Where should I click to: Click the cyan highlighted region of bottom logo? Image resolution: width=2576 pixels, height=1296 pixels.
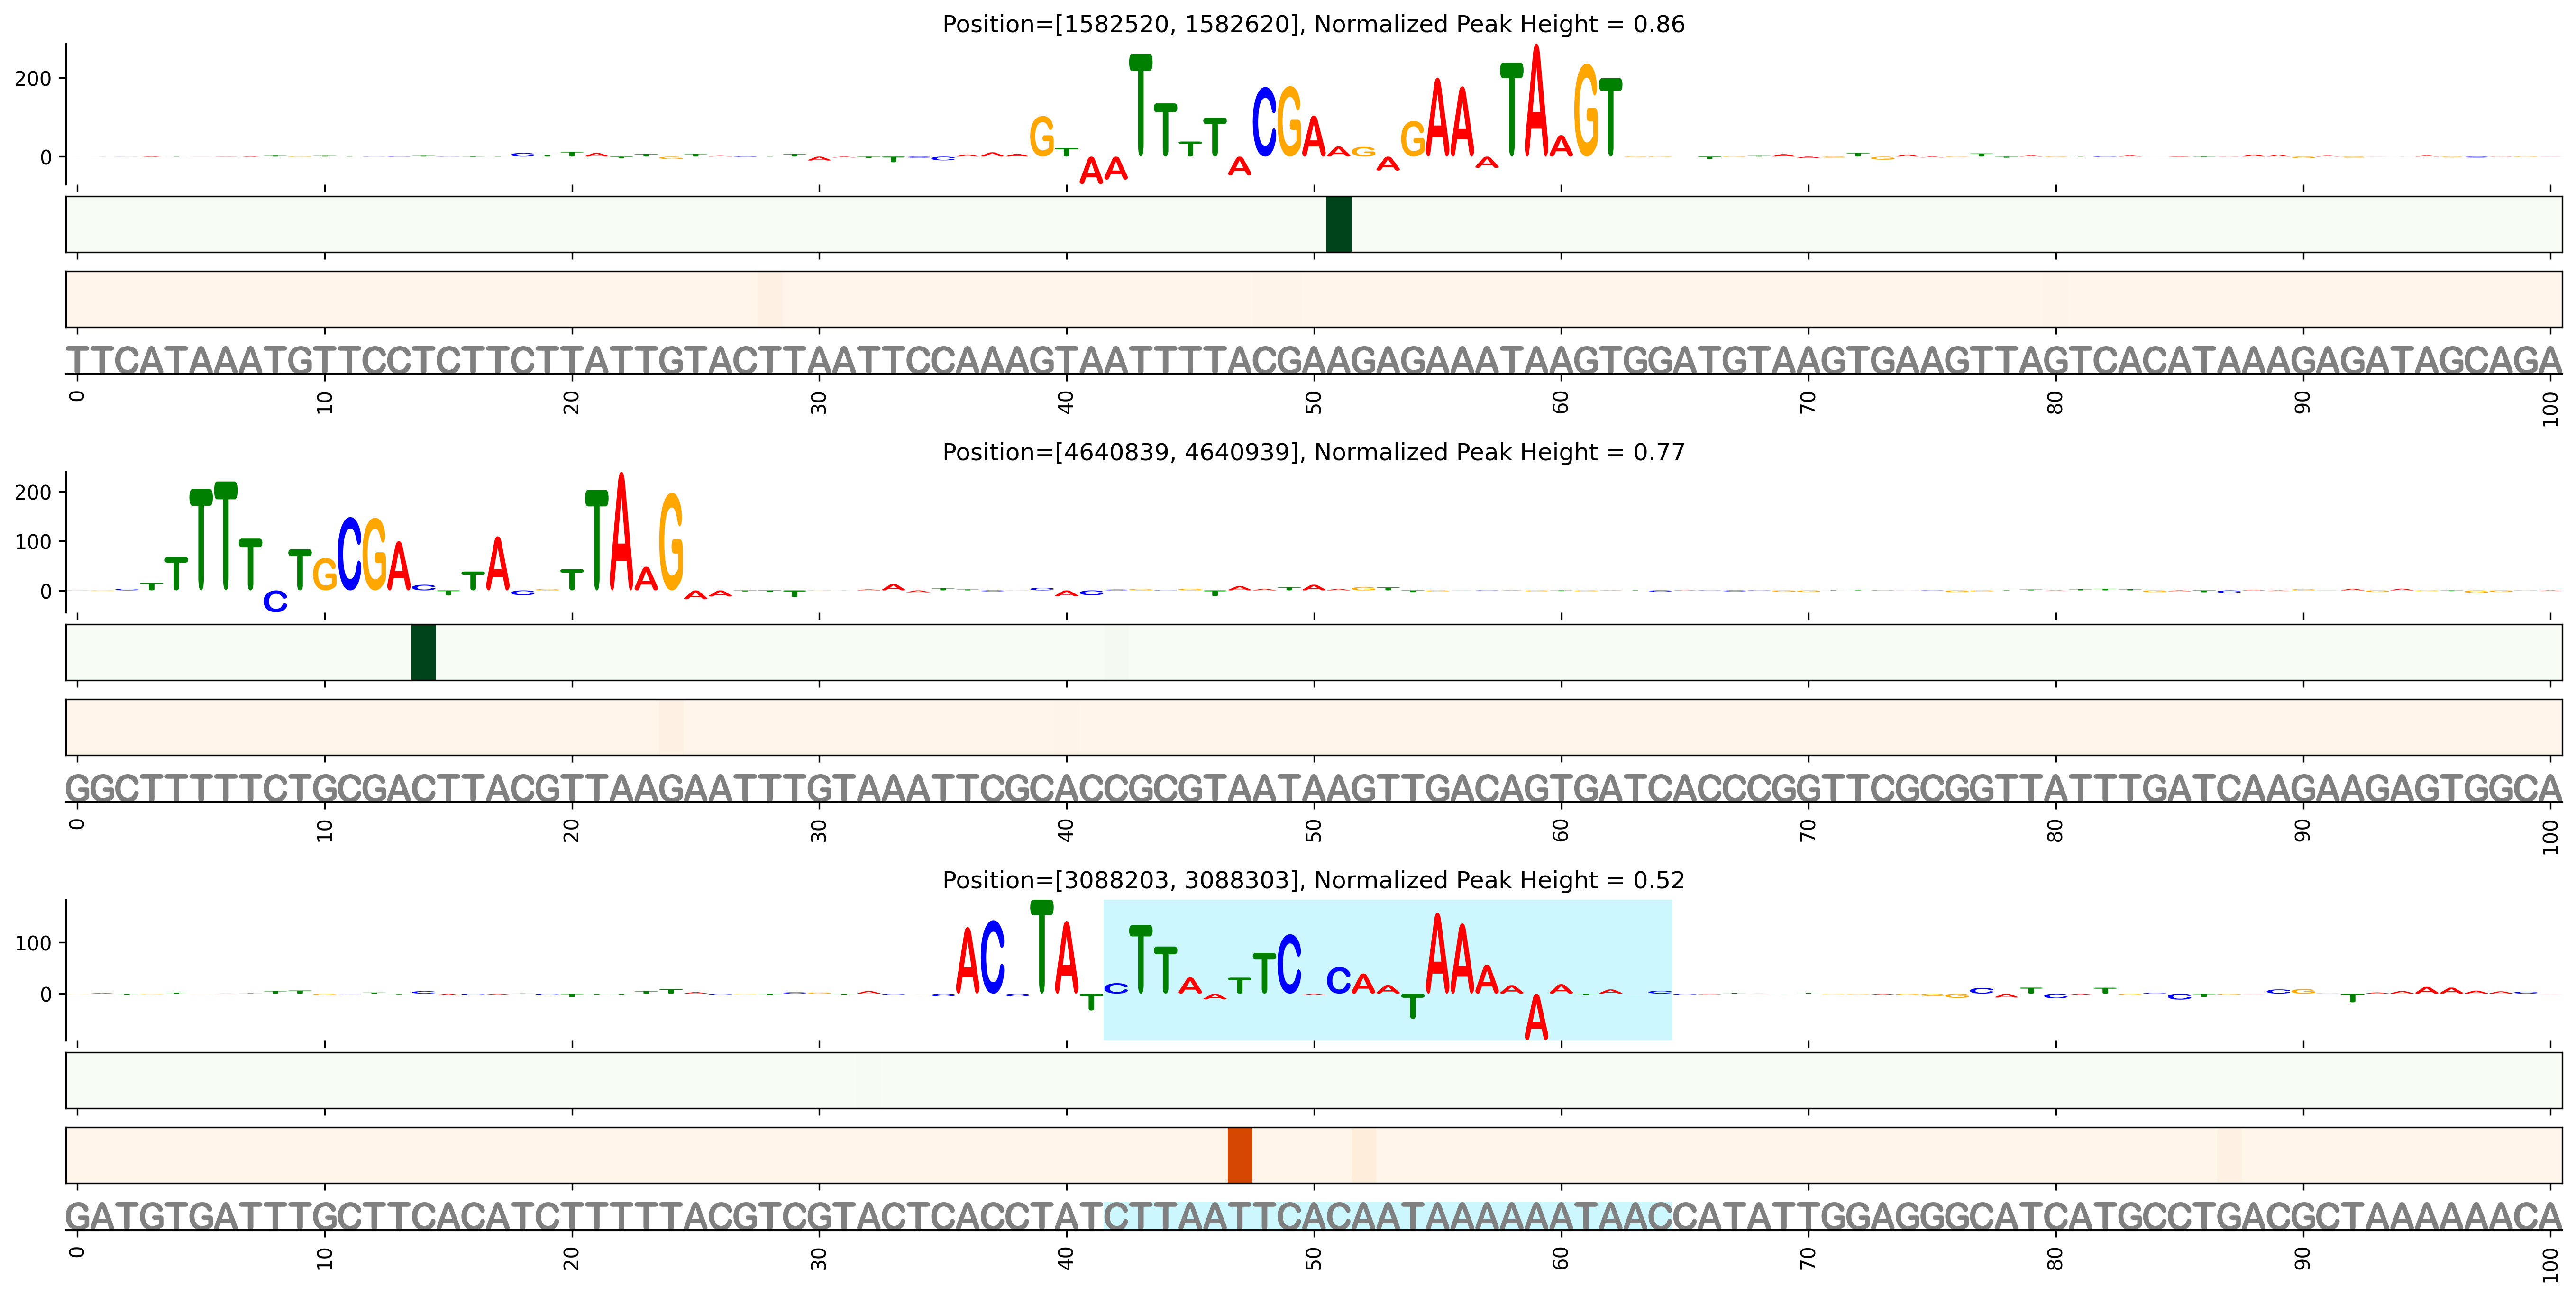[1387, 969]
